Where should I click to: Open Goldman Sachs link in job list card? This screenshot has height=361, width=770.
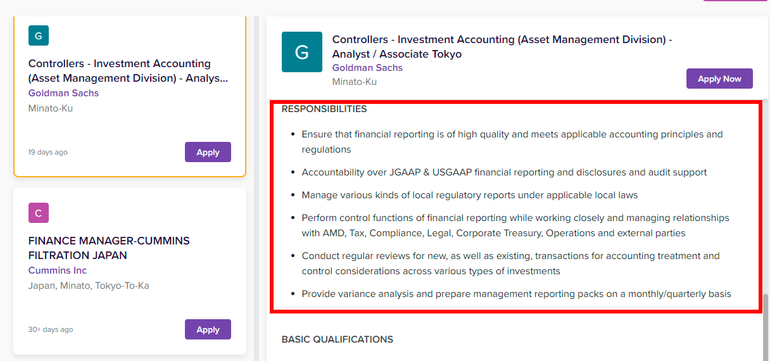(63, 93)
